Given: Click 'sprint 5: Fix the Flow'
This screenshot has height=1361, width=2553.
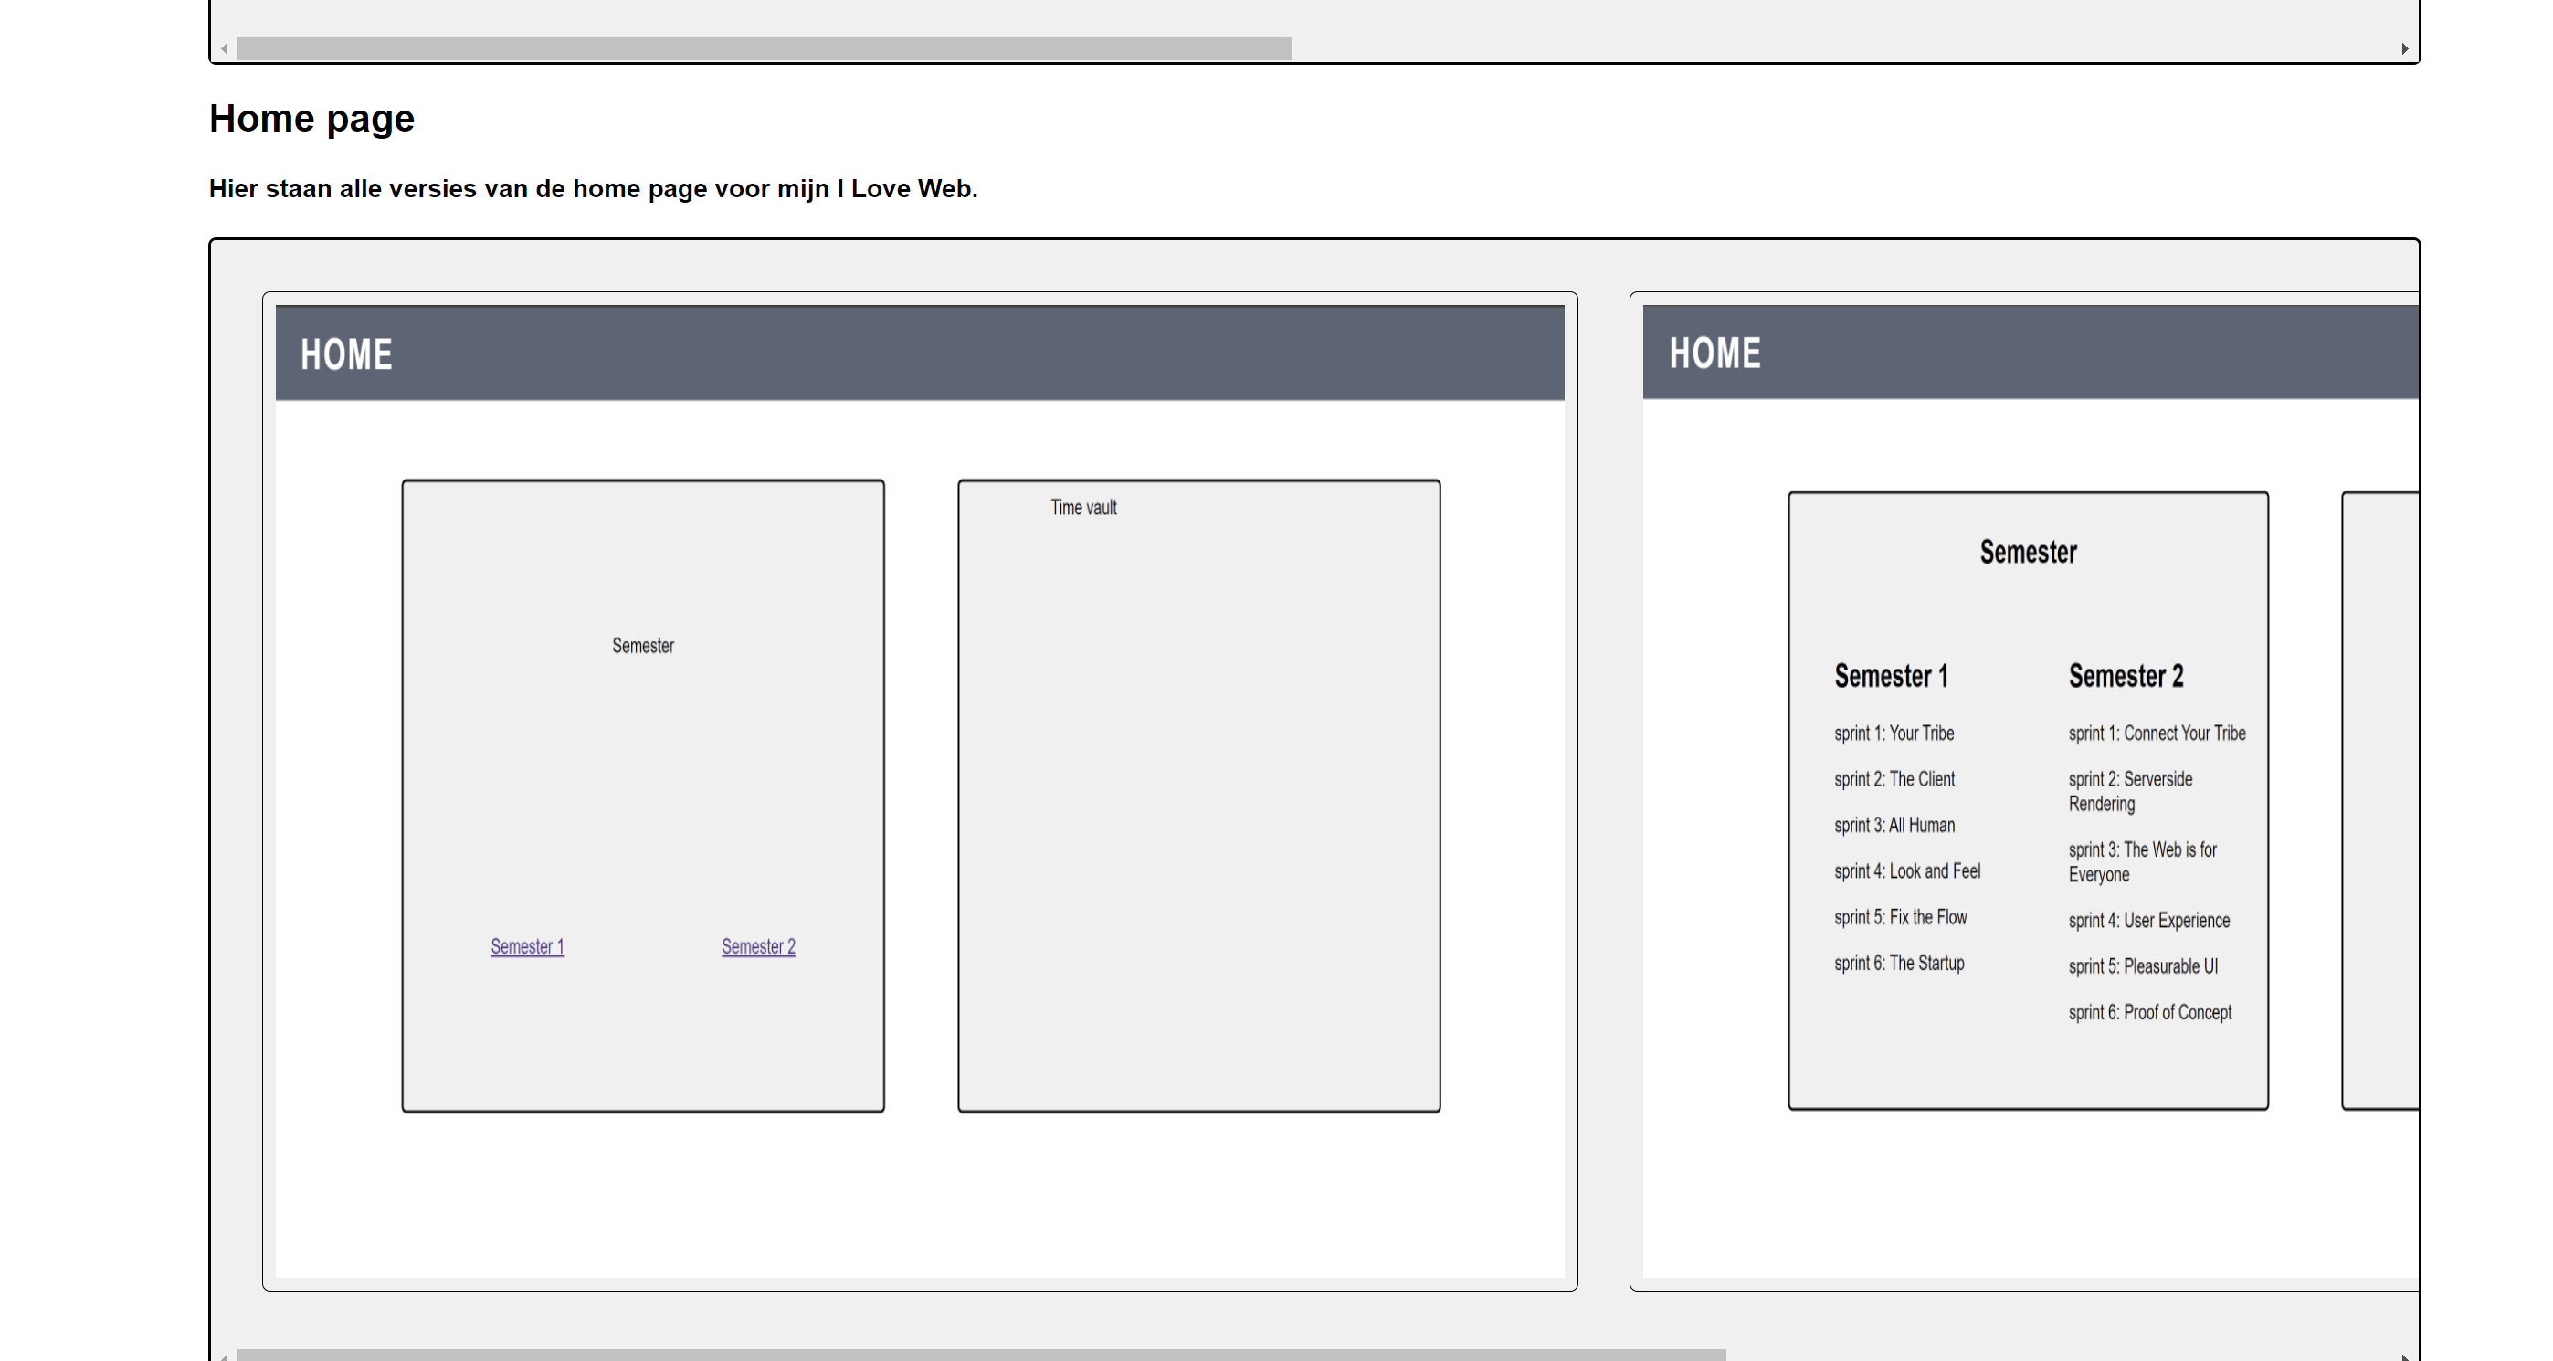Looking at the screenshot, I should pyautogui.click(x=1900, y=917).
